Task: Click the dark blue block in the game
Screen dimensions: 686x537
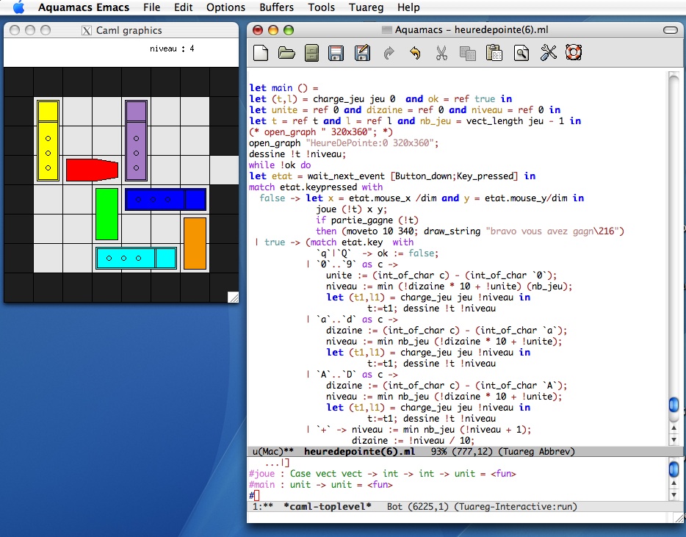Action: coord(165,200)
